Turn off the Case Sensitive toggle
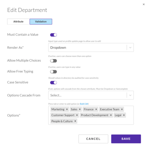 tap(53, 82)
